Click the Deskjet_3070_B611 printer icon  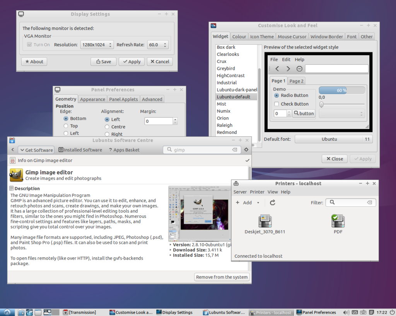(x=265, y=221)
